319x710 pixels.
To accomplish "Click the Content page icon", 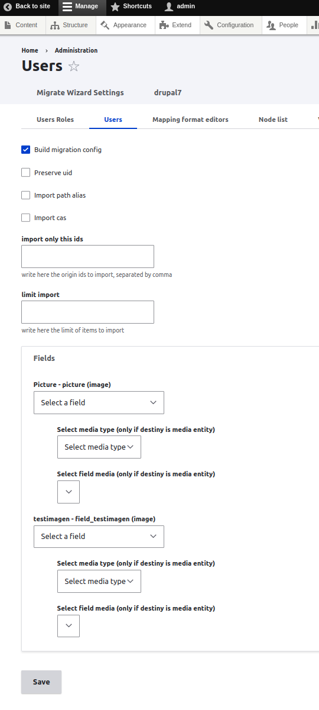I will click(7, 25).
